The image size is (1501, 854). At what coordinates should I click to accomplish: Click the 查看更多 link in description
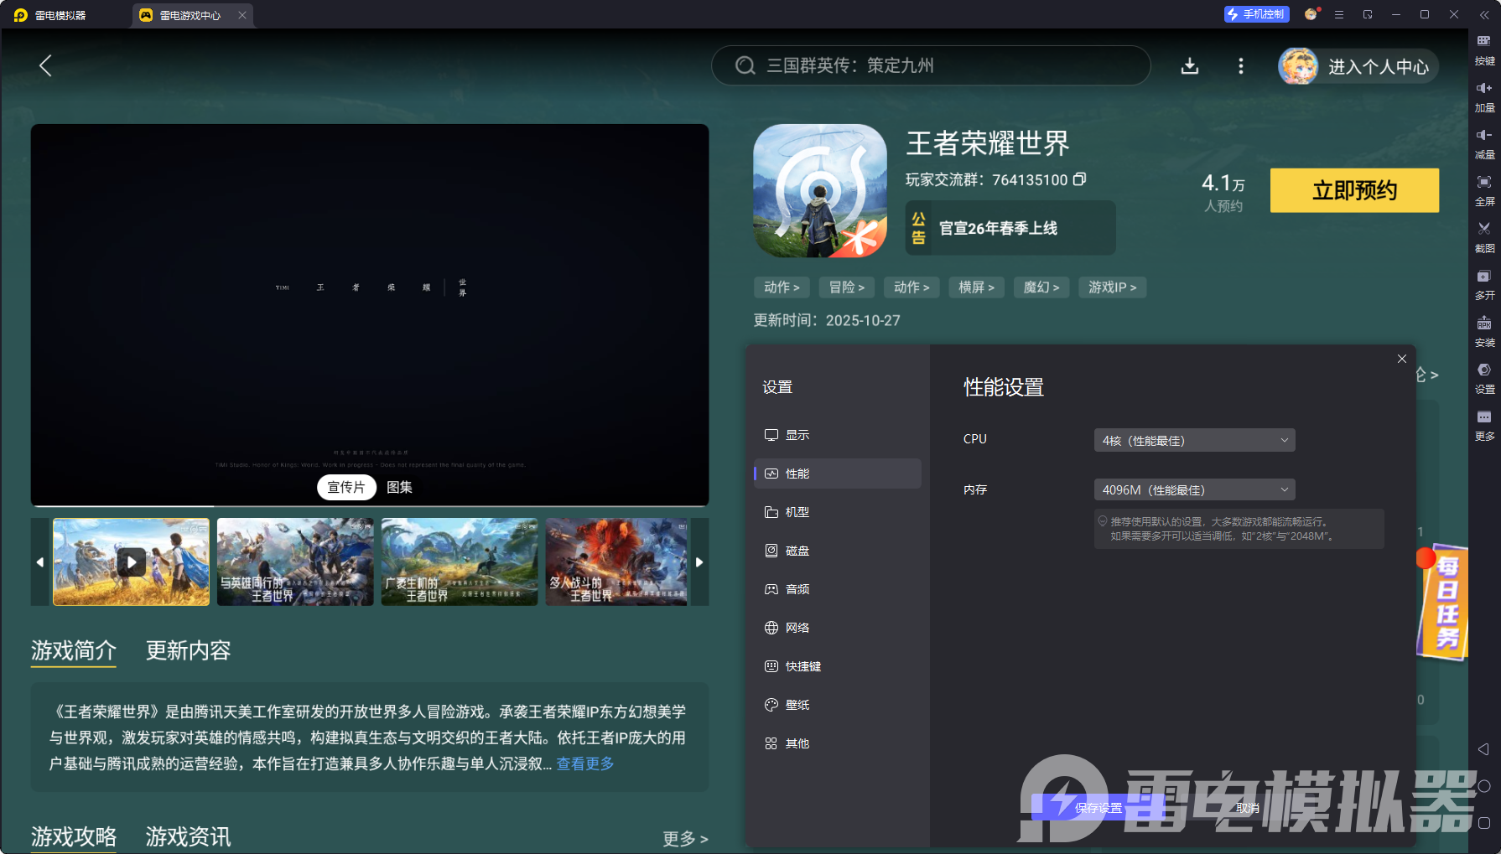pos(585,763)
